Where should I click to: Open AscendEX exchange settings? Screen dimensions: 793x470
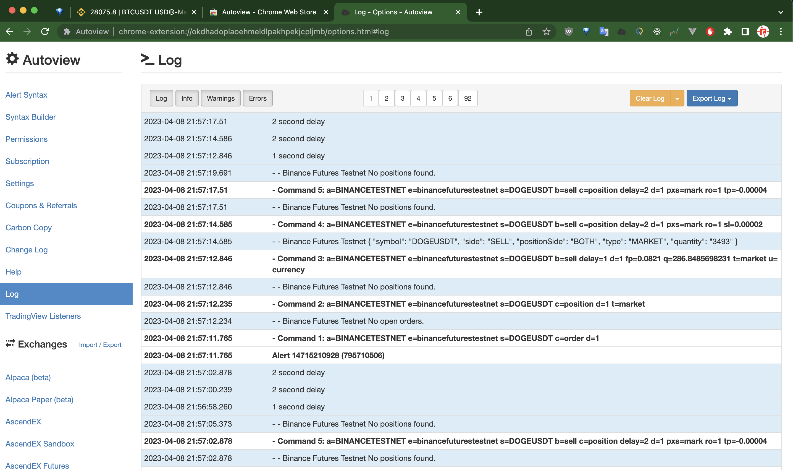(x=23, y=422)
